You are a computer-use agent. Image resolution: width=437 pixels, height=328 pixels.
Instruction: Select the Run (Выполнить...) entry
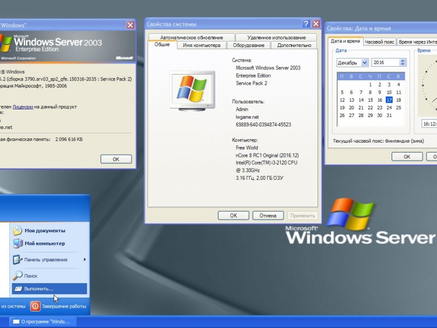(x=49, y=289)
